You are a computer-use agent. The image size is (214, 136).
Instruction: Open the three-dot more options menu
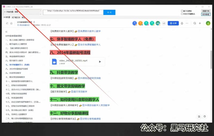tap(187, 23)
